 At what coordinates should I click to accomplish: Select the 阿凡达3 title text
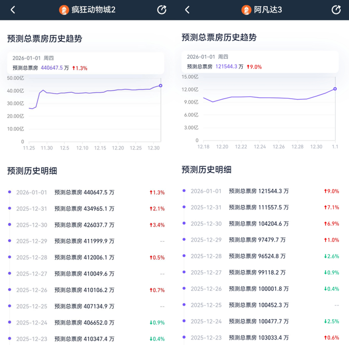pyautogui.click(x=268, y=10)
